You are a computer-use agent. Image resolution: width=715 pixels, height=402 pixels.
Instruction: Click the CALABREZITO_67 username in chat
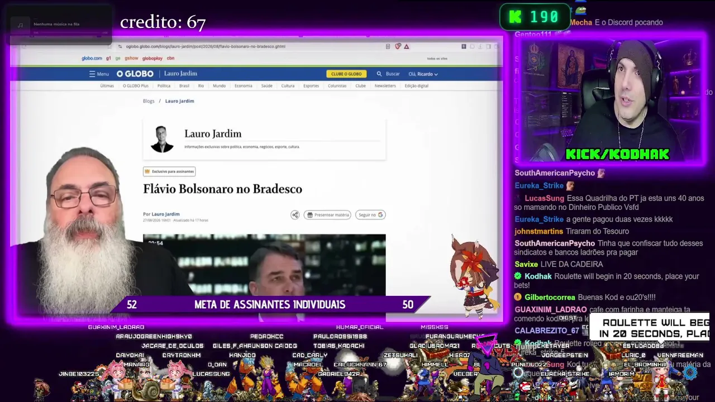[546, 331]
